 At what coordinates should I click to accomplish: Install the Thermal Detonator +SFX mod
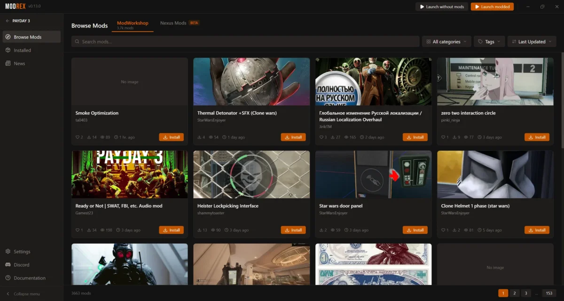[x=293, y=137]
